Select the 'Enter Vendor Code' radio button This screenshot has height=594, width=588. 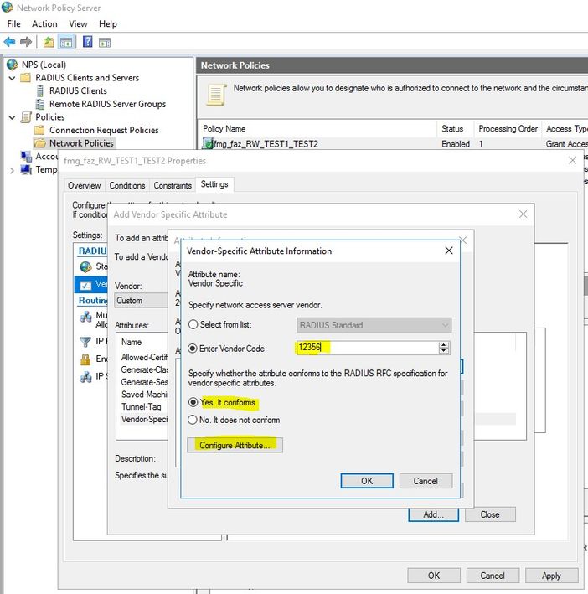point(194,349)
